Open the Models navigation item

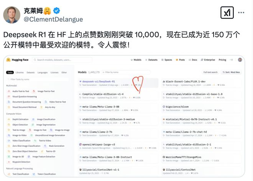(136, 60)
